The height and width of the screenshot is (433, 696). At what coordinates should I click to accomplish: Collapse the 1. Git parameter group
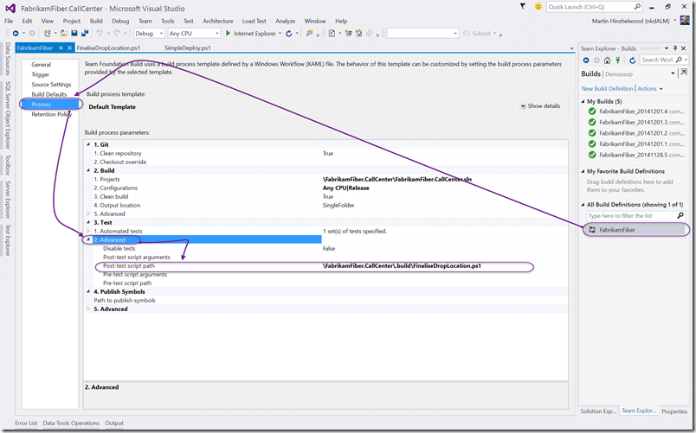(x=88, y=144)
